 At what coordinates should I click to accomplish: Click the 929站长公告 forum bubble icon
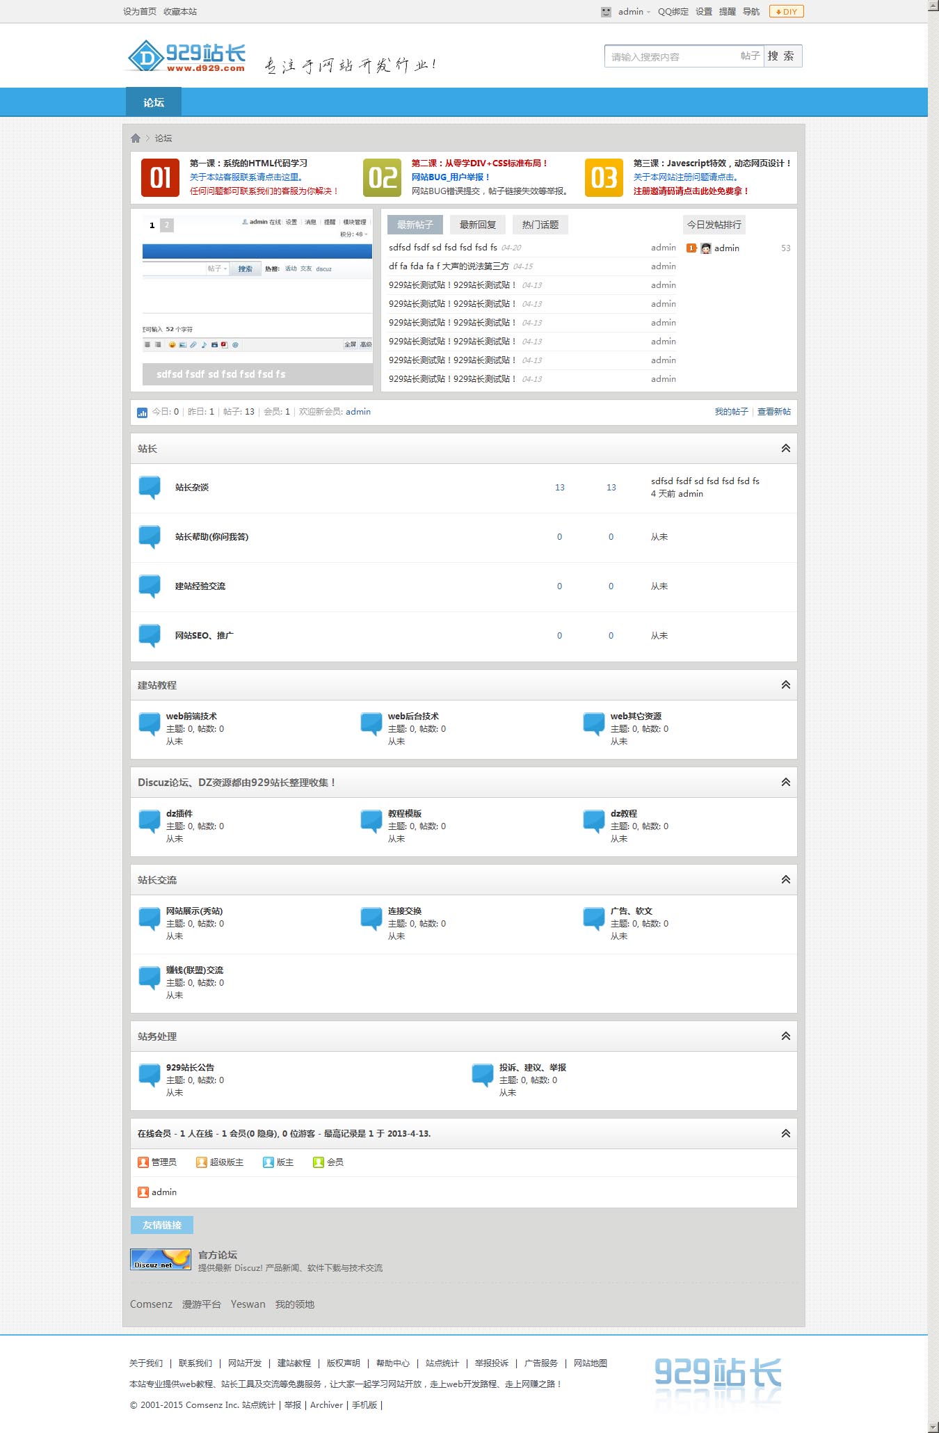pyautogui.click(x=150, y=1075)
